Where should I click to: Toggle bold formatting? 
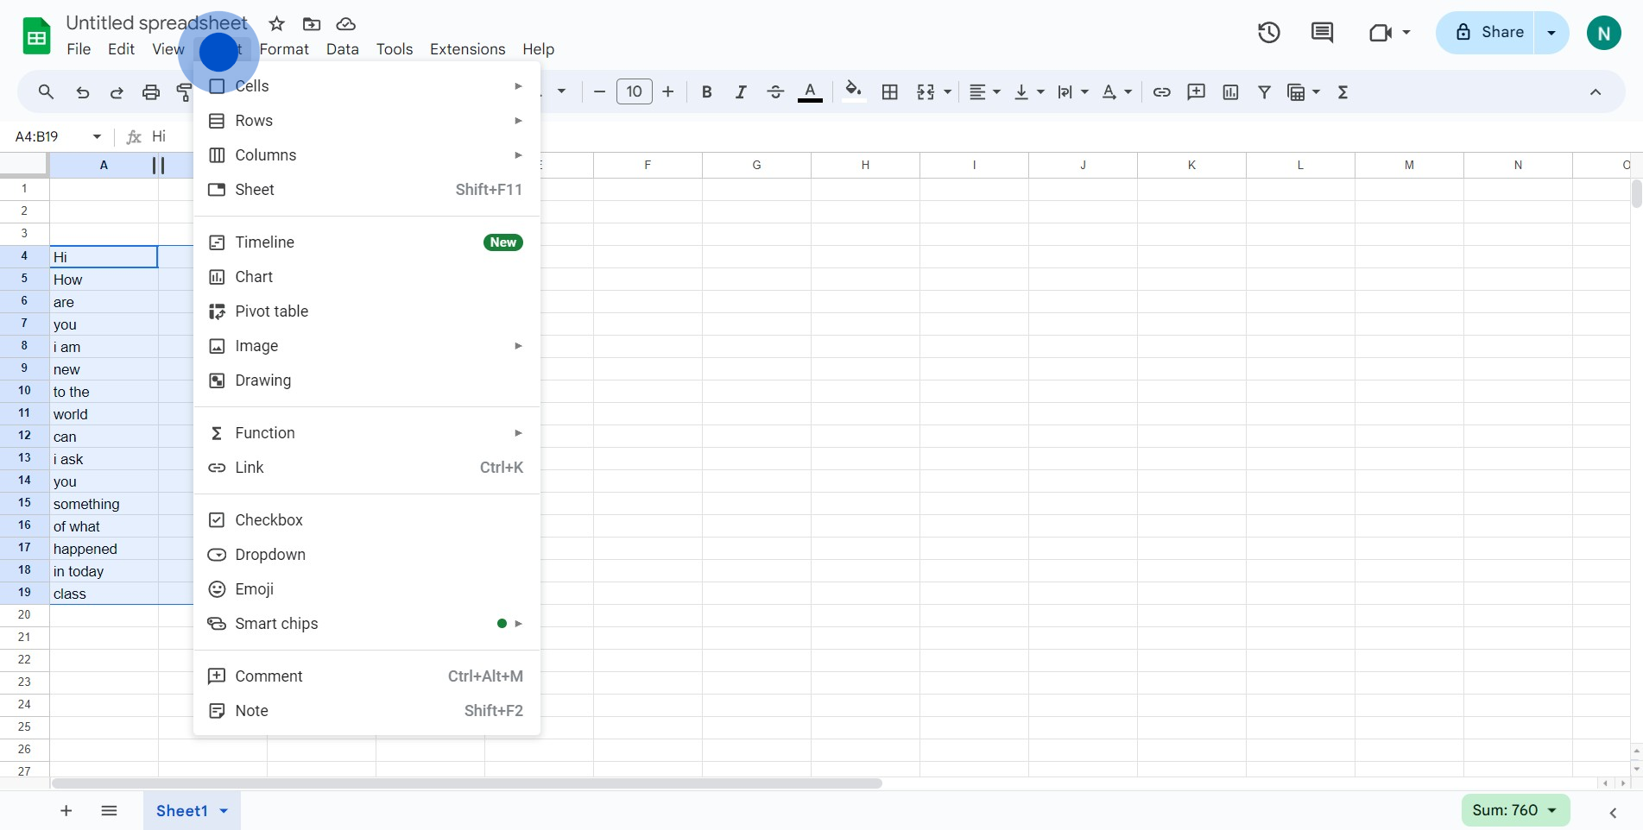tap(706, 92)
